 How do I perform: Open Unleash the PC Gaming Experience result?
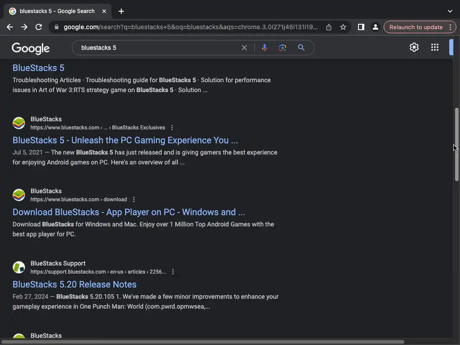click(125, 140)
